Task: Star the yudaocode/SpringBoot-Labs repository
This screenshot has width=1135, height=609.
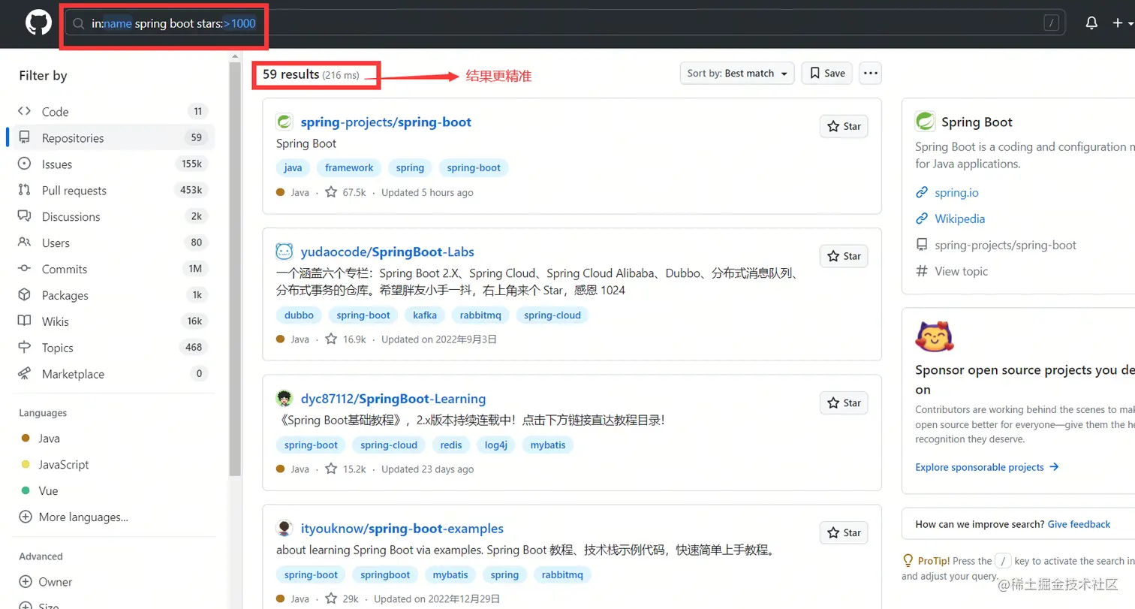Action: point(844,256)
